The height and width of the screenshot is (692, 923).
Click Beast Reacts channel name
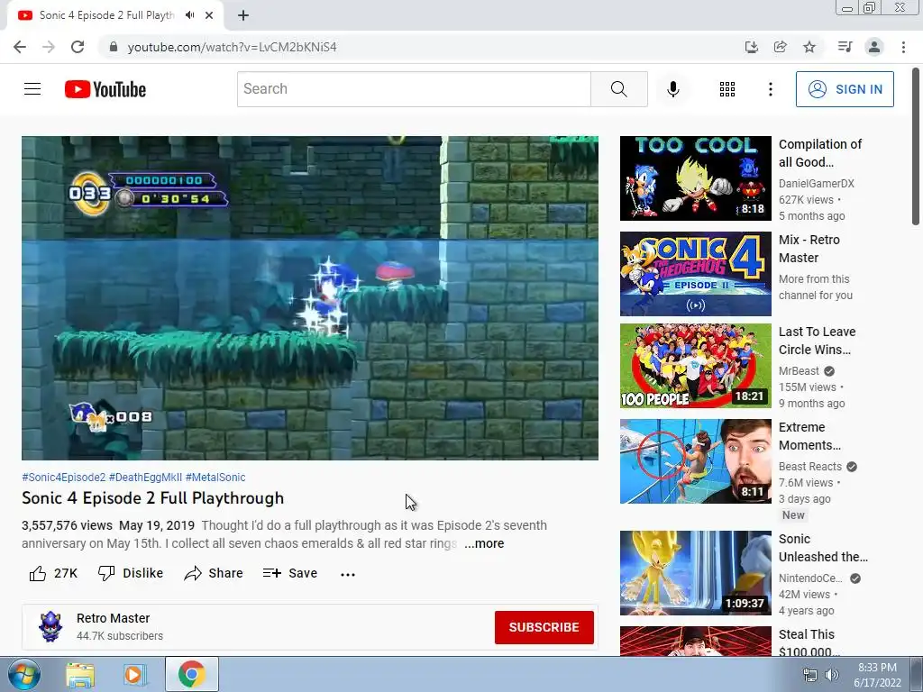tap(810, 467)
